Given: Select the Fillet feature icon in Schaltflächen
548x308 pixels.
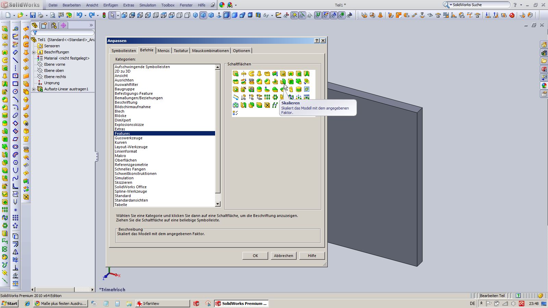Looking at the screenshot, I should [x=259, y=81].
